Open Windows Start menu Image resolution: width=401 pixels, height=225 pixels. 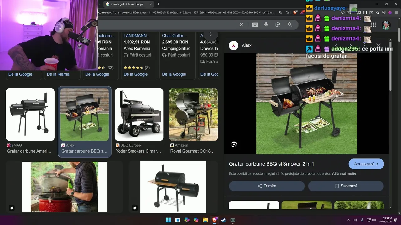169,220
